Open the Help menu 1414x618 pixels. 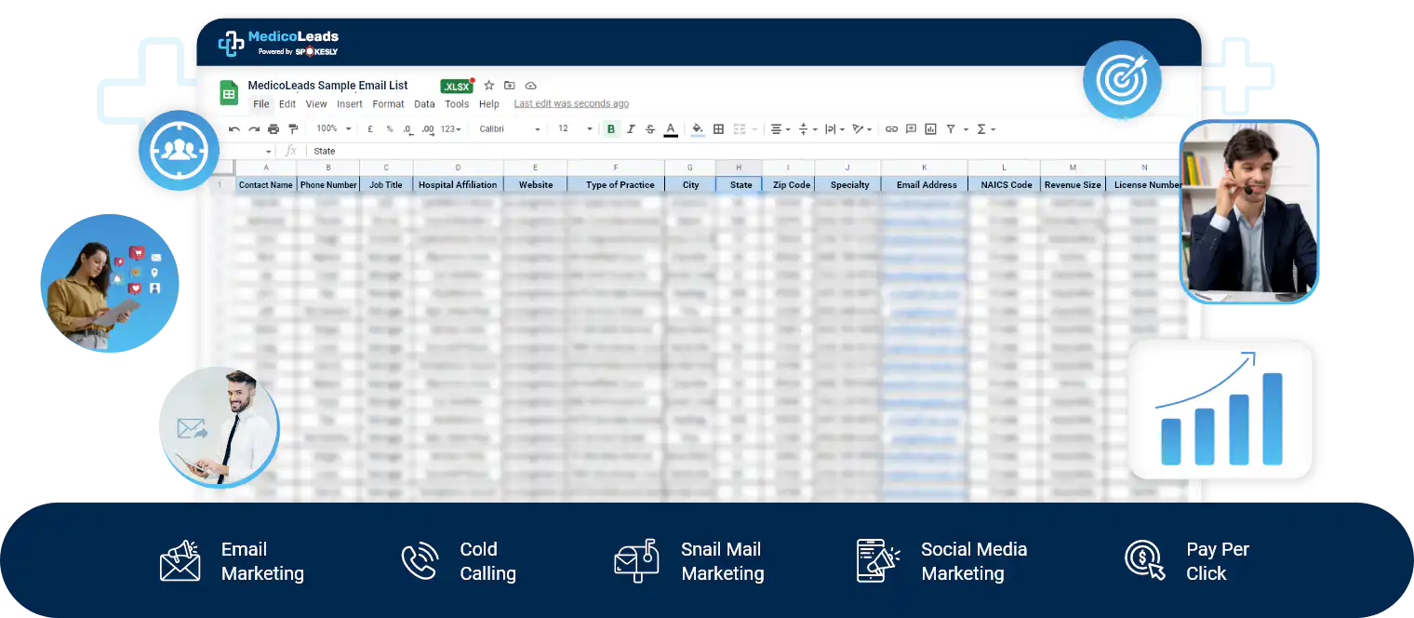(489, 104)
